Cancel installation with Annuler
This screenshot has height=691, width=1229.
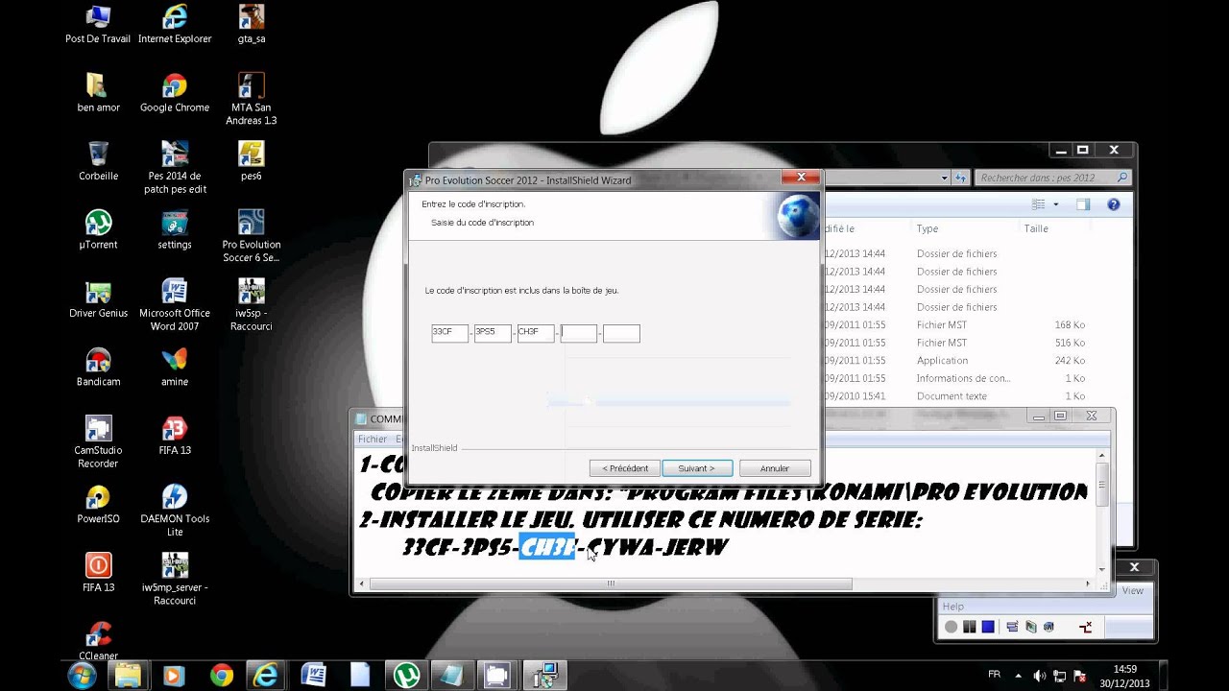click(775, 468)
